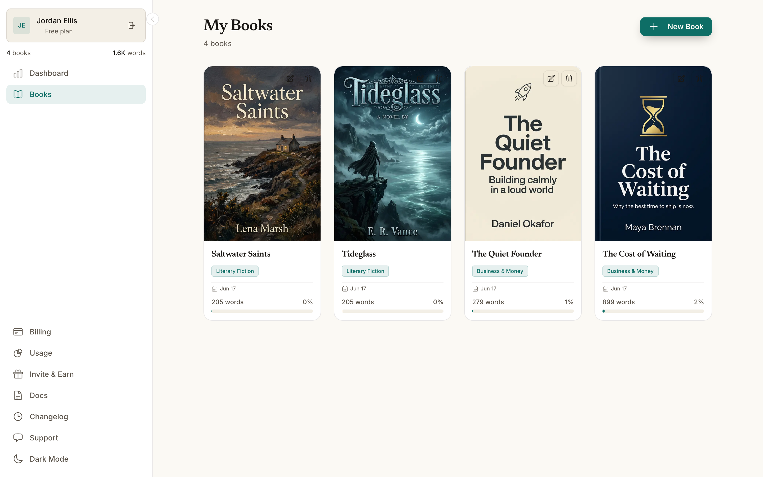The image size is (763, 477).
Task: Click the Support chat bubble icon
Action: click(x=18, y=438)
